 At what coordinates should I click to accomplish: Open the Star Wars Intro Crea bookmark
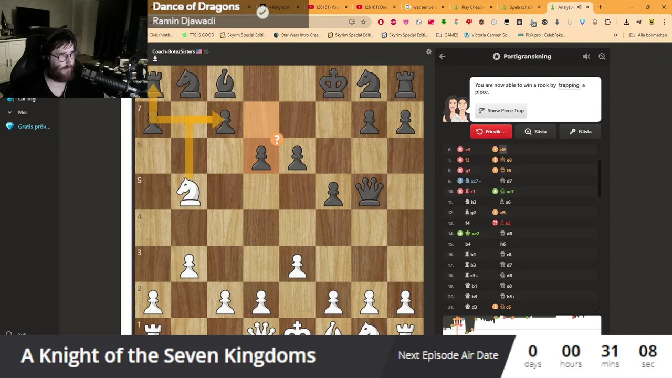298,35
